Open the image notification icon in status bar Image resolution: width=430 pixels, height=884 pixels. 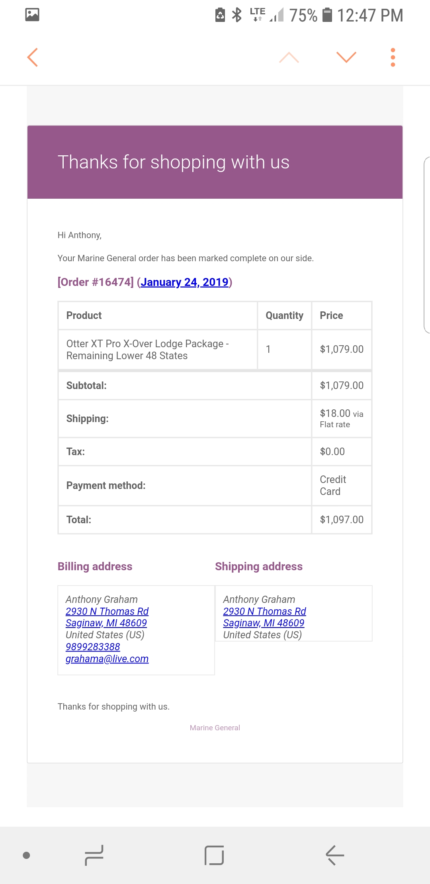click(x=32, y=15)
